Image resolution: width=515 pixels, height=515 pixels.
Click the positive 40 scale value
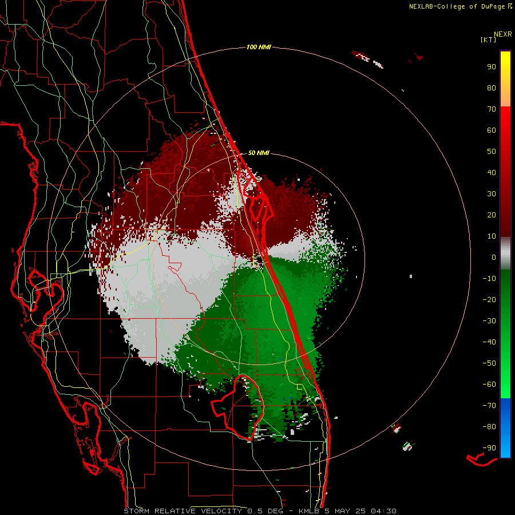tap(492, 172)
